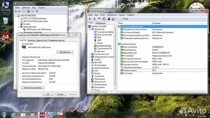Click the Свойства электропитания header row

(162, 27)
